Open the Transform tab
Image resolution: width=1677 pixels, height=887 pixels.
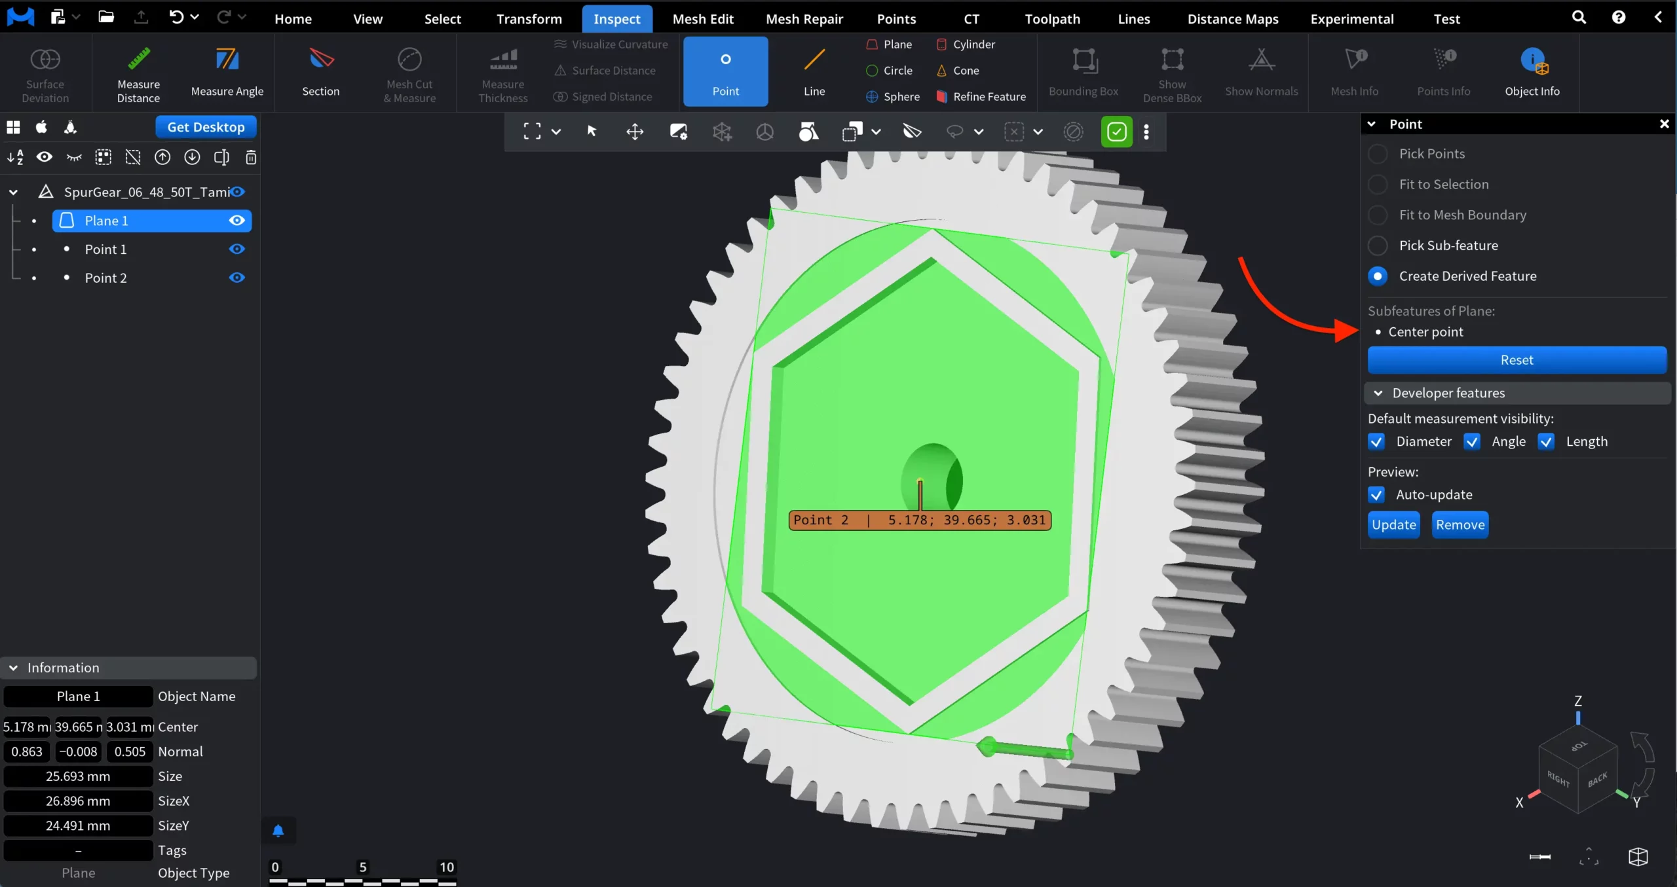tap(529, 19)
